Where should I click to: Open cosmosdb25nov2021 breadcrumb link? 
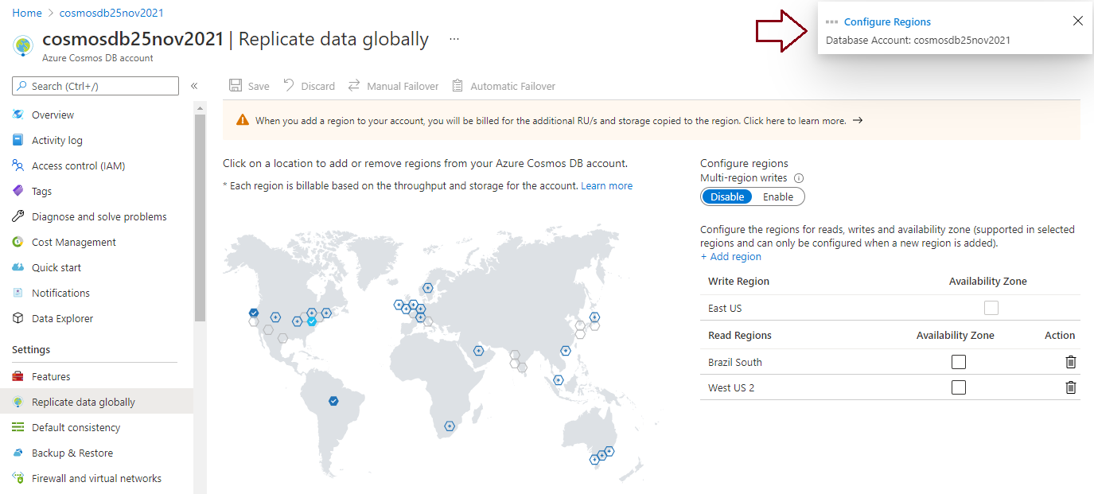(x=111, y=13)
